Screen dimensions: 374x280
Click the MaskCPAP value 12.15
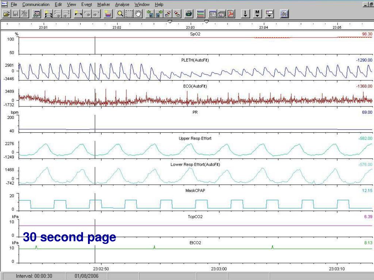pyautogui.click(x=367, y=190)
